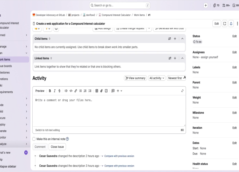Open the Newest first sort dropdown

(176, 78)
